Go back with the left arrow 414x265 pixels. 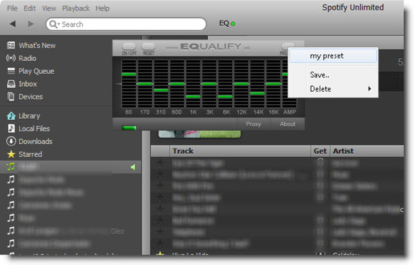tap(13, 24)
